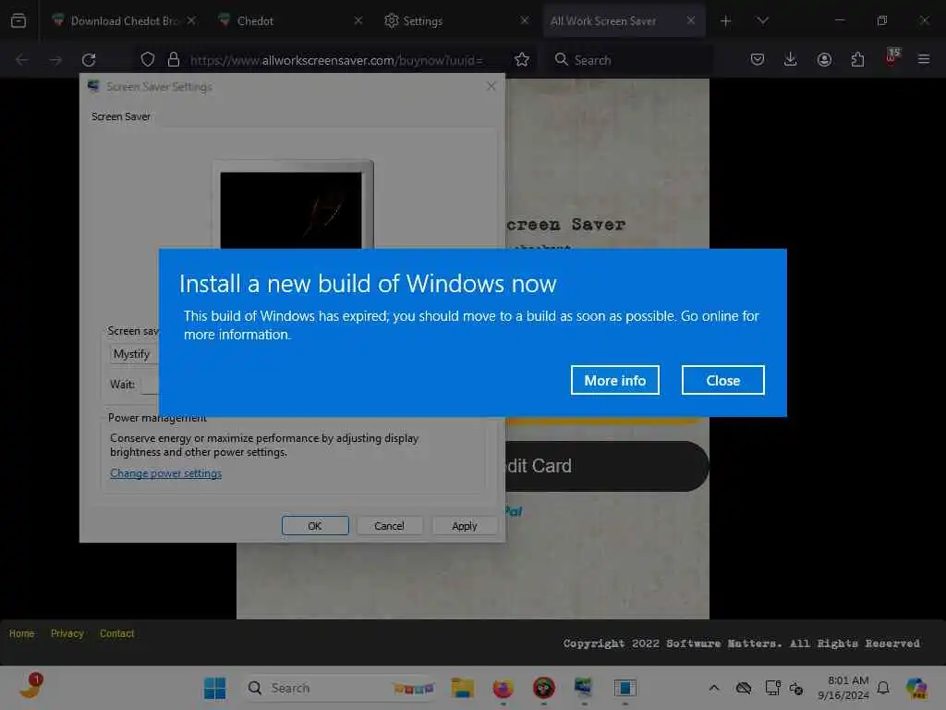Open the Windows Start menu
This screenshot has width=946, height=710.
214,688
